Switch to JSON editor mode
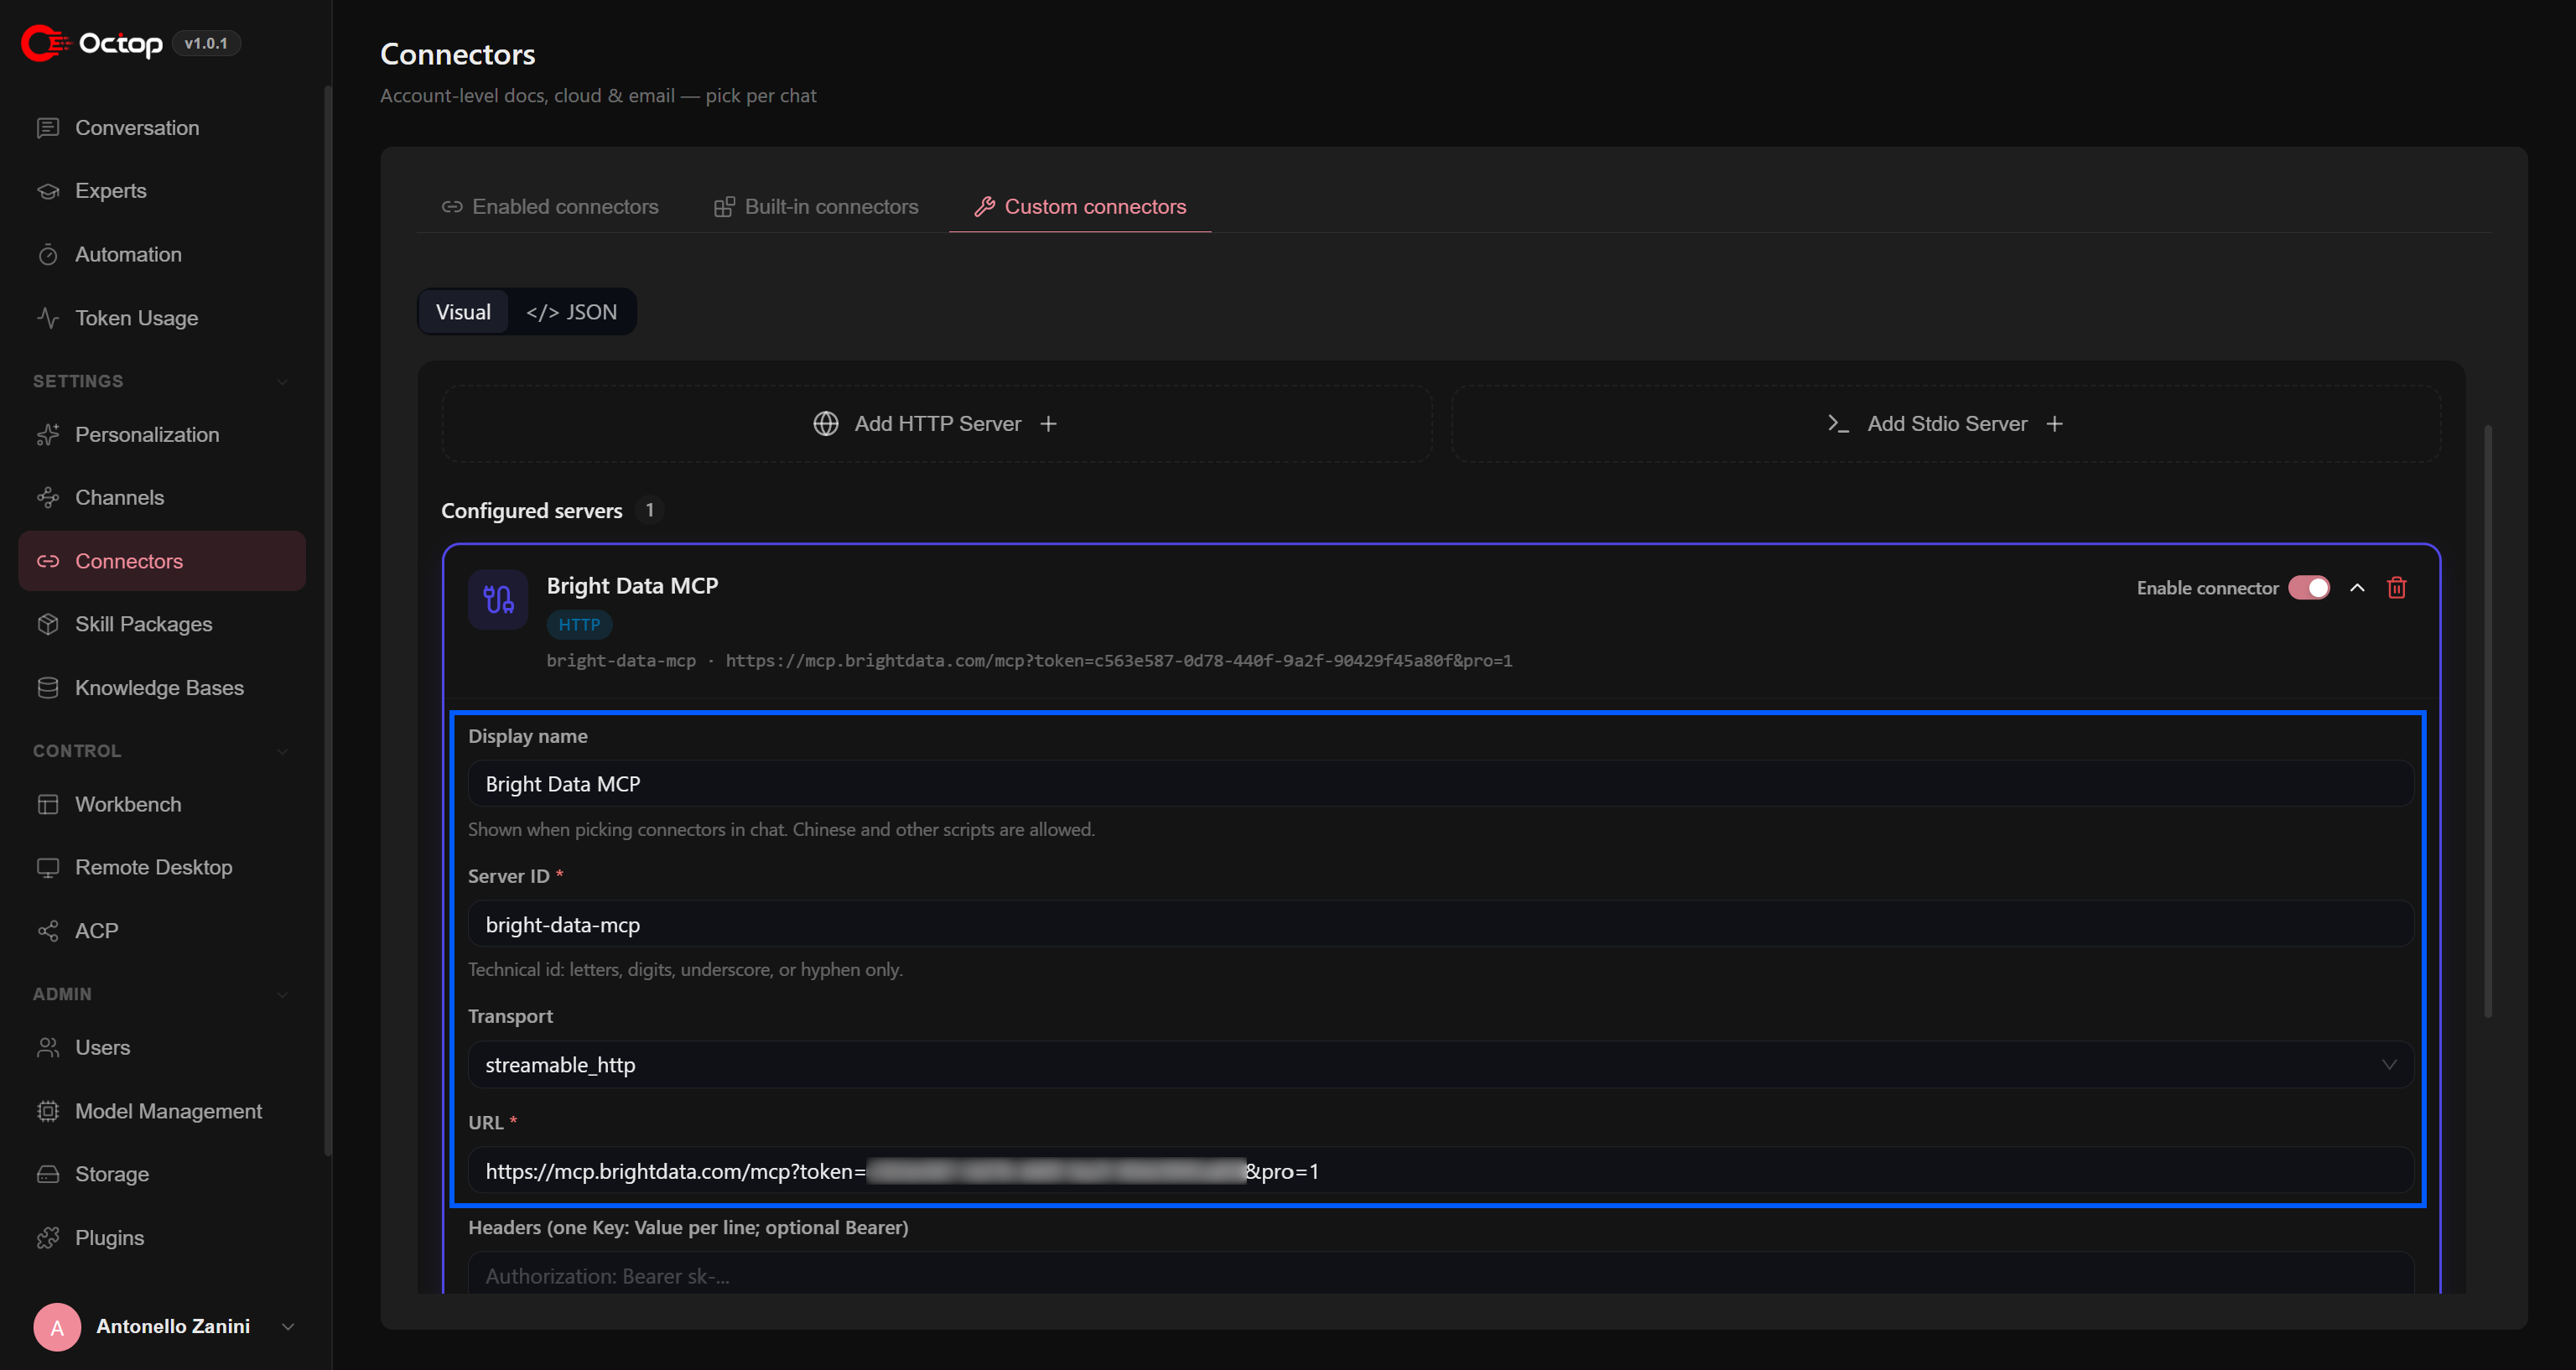2576x1370 pixels. [x=571, y=312]
